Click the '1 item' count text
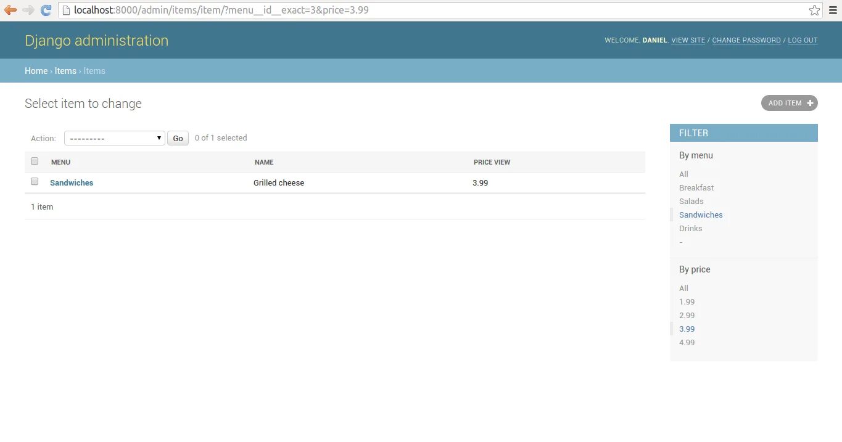 click(42, 207)
